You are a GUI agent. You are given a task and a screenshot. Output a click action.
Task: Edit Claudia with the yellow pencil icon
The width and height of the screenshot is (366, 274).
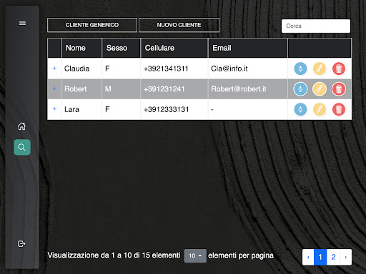pos(320,68)
